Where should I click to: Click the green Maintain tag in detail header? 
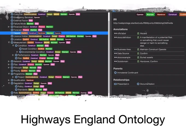(150, 14)
